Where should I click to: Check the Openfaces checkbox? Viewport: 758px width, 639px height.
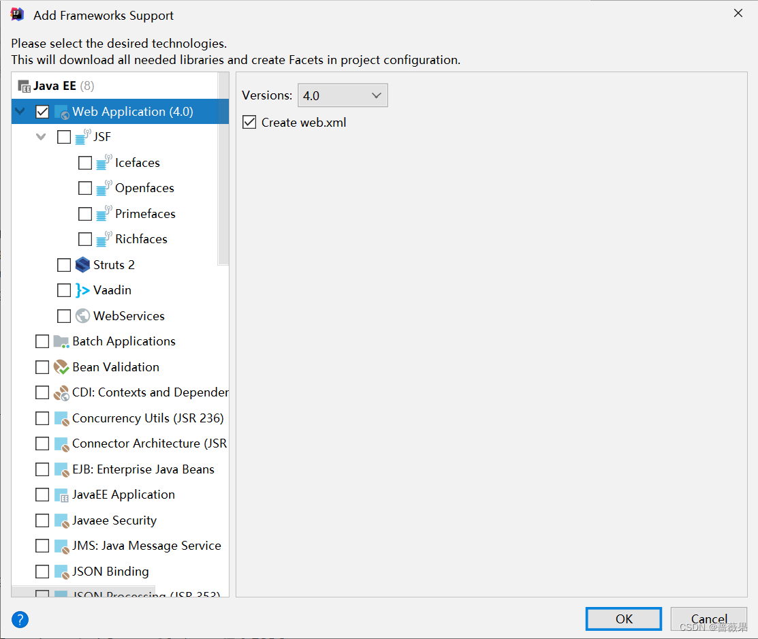85,188
